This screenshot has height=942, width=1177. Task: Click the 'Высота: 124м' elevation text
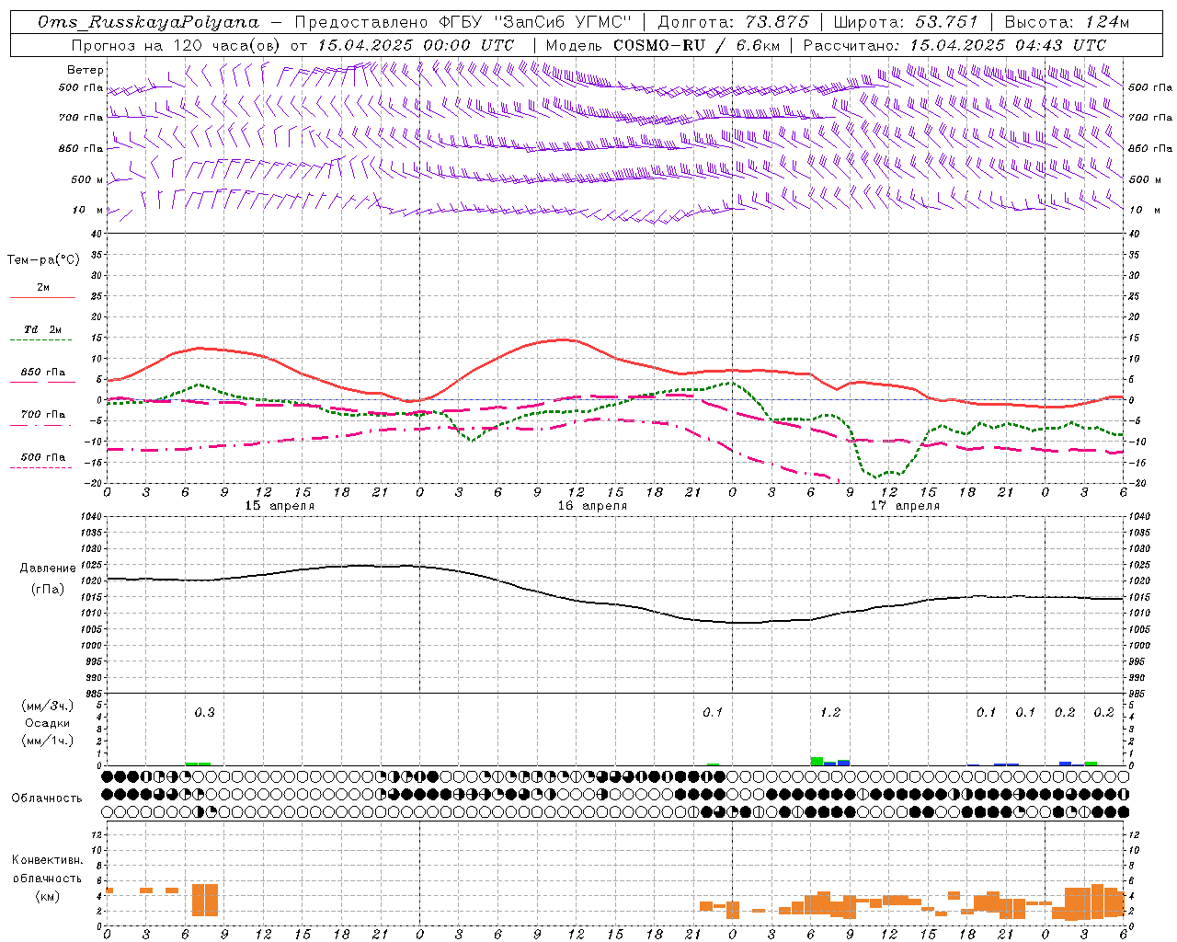point(1067,22)
